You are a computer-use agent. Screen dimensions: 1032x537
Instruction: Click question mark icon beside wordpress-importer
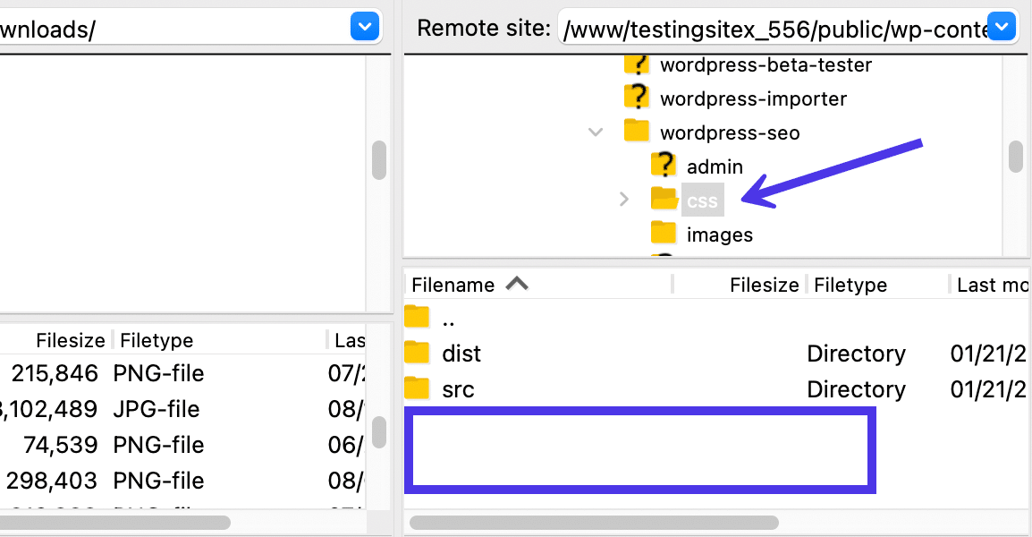tap(636, 98)
